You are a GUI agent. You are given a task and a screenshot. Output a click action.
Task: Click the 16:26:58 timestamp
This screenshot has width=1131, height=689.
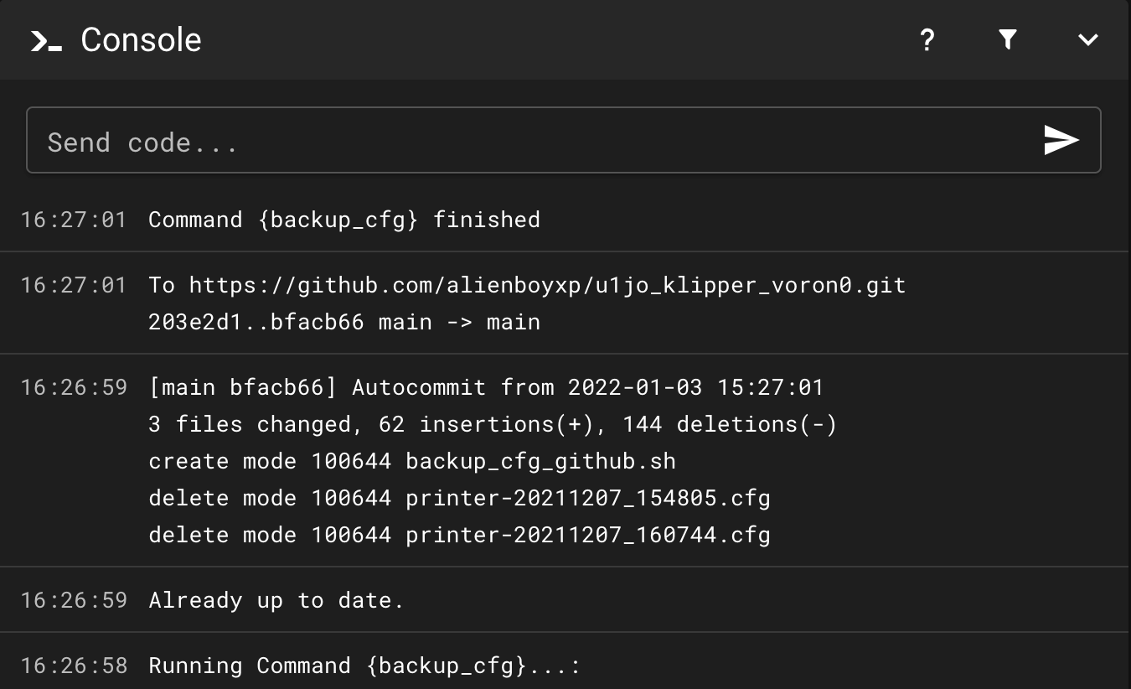point(74,666)
